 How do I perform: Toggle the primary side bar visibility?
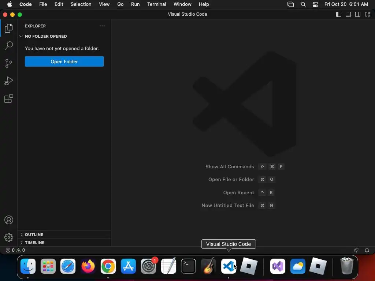pyautogui.click(x=339, y=14)
